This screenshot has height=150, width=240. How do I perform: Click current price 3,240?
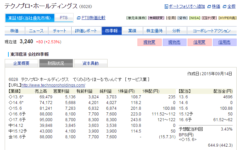(26, 42)
